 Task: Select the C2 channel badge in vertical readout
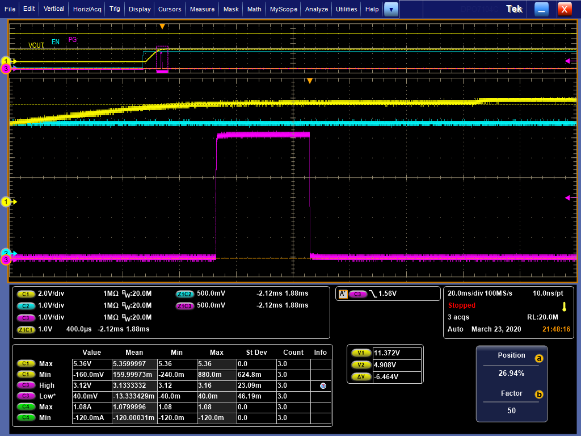click(x=26, y=305)
